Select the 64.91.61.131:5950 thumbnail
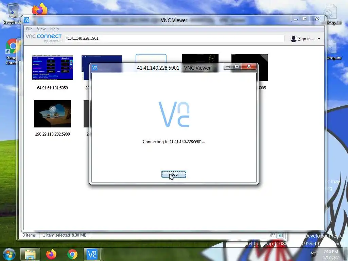Viewport: 348px width, 261px height. coord(53,67)
